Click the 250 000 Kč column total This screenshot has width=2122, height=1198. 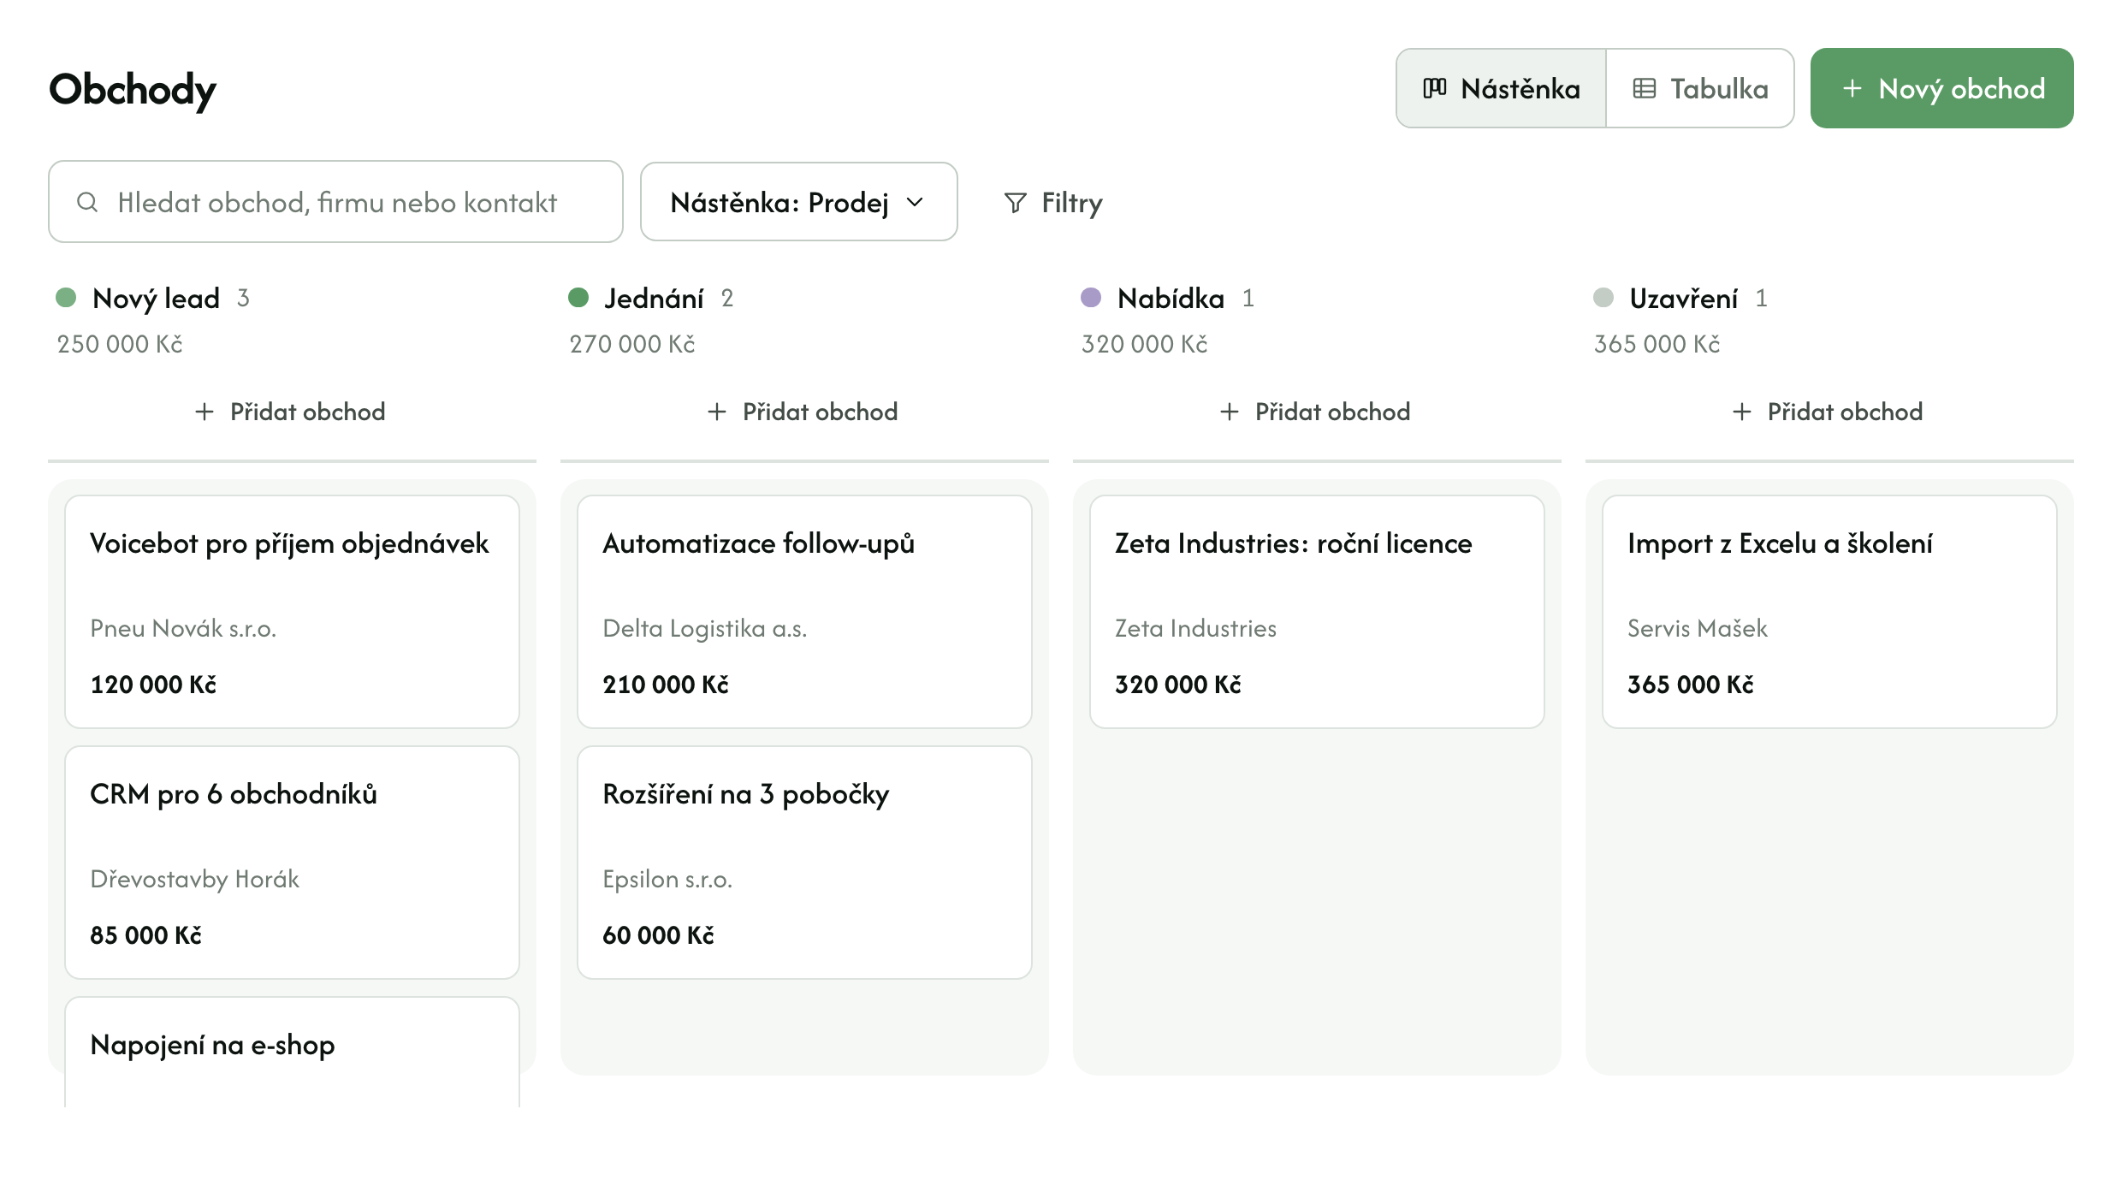coord(120,344)
